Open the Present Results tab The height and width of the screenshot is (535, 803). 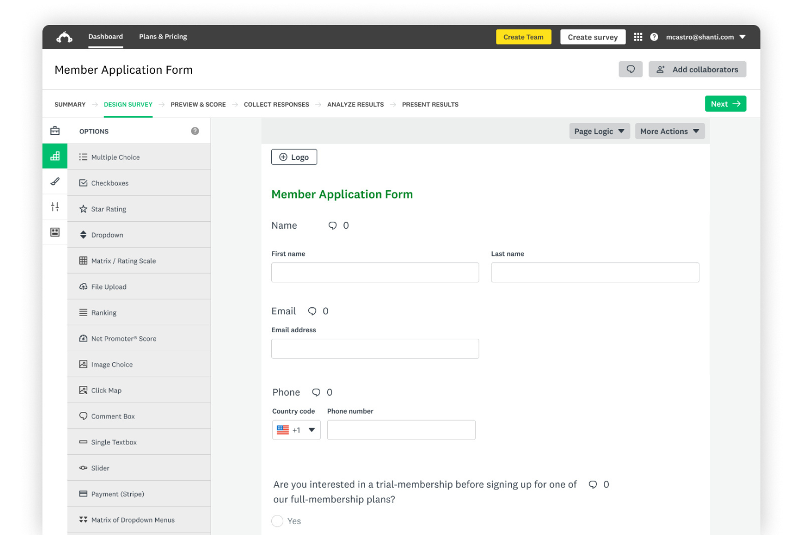pyautogui.click(x=430, y=105)
